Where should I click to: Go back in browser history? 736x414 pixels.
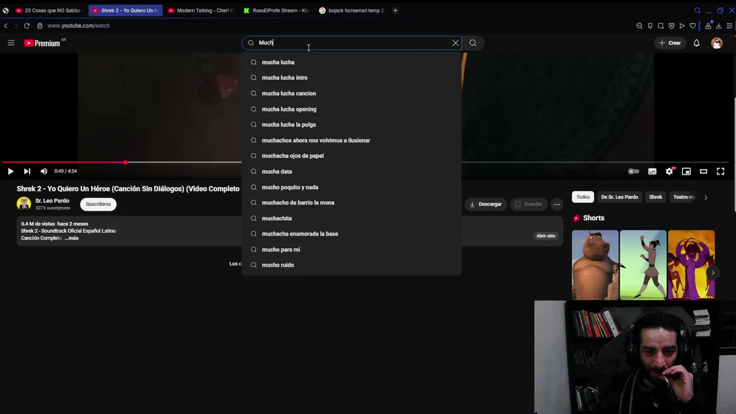[x=6, y=26]
